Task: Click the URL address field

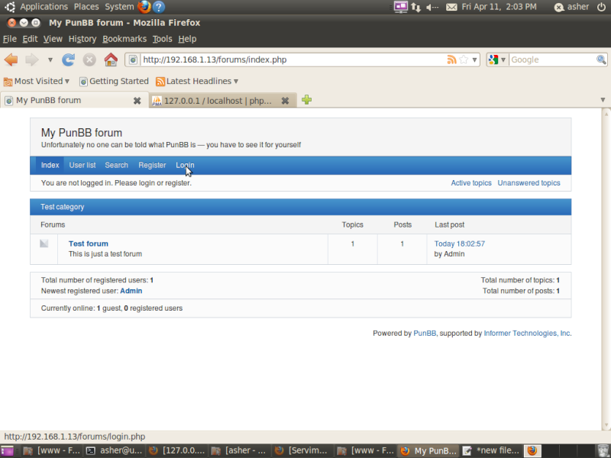Action: [293, 60]
